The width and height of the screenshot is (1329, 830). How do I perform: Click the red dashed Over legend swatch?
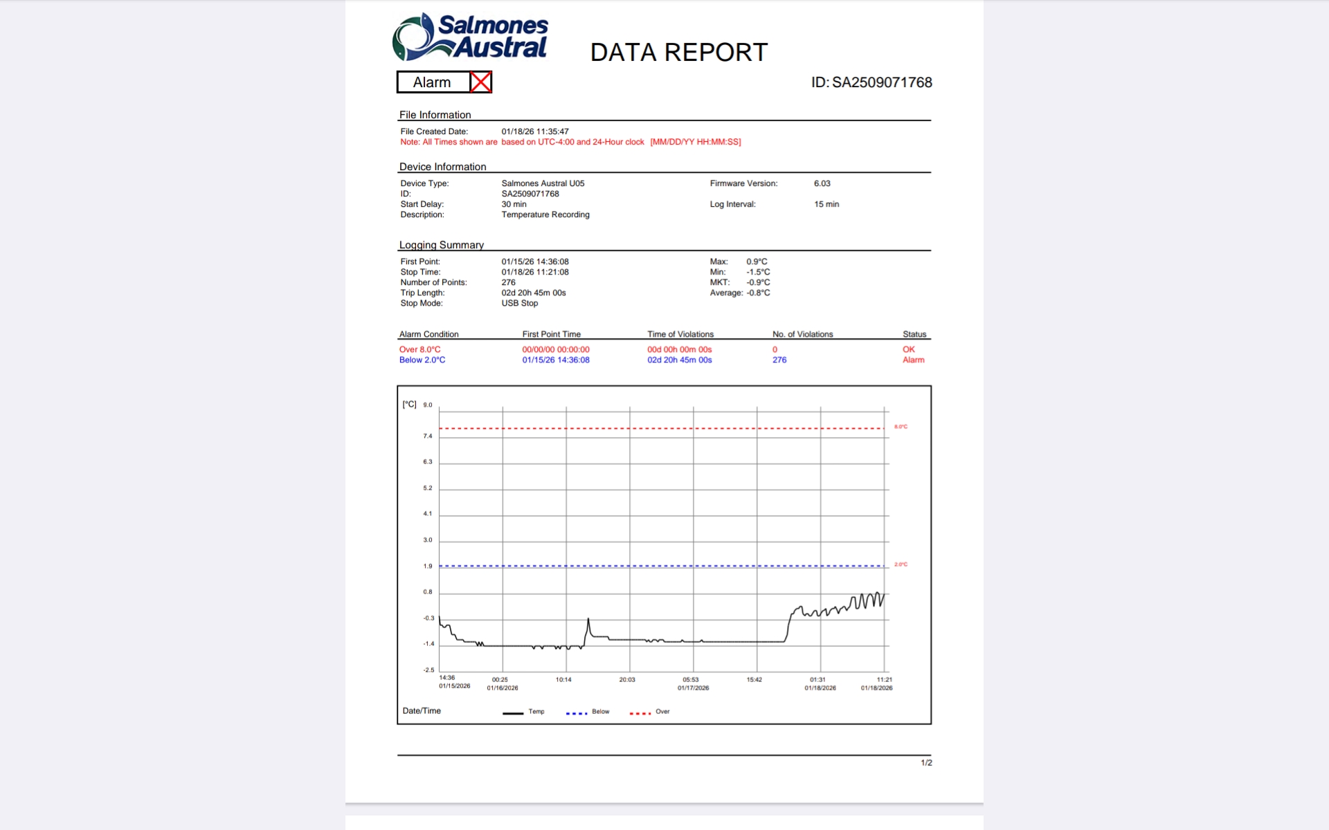pos(640,712)
